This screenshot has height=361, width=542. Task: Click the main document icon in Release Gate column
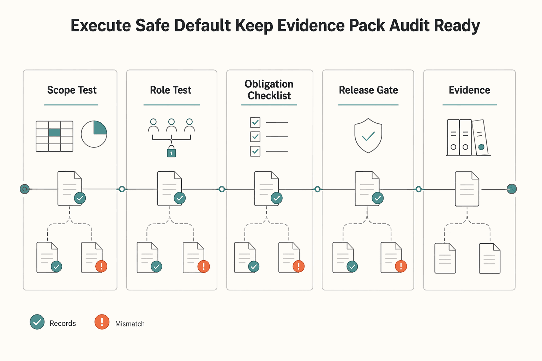[369, 188]
